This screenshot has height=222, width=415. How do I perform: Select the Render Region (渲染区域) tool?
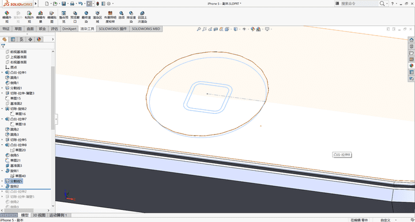coord(97,17)
